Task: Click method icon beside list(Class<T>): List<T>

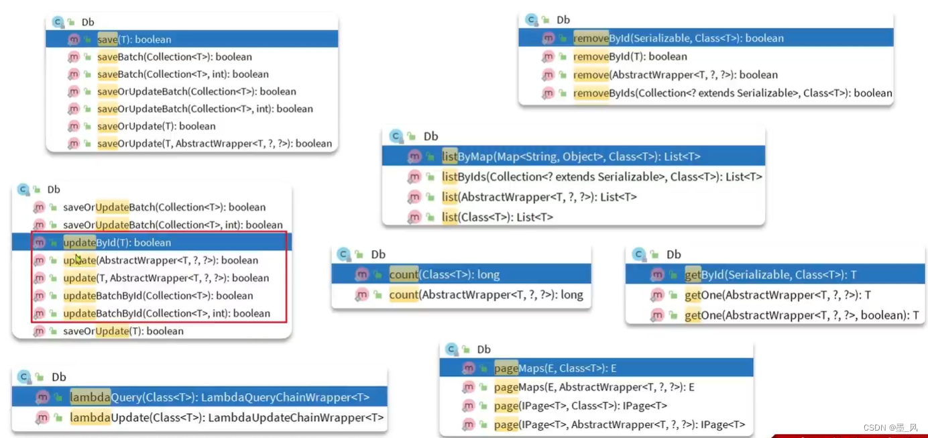Action: 414,217
